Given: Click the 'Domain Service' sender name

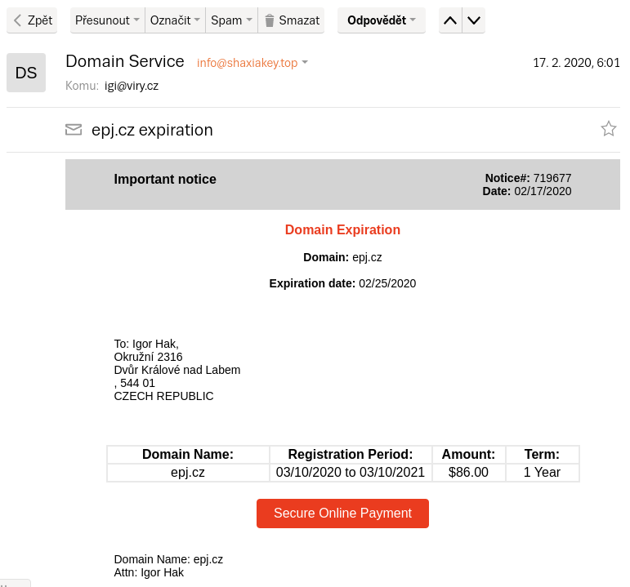Looking at the screenshot, I should click(x=125, y=61).
